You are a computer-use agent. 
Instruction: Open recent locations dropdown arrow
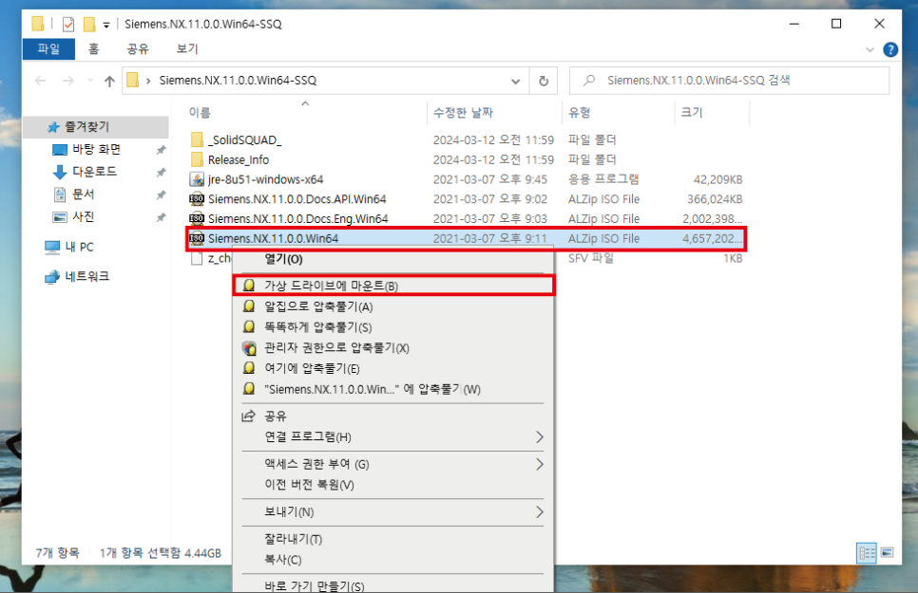point(89,81)
